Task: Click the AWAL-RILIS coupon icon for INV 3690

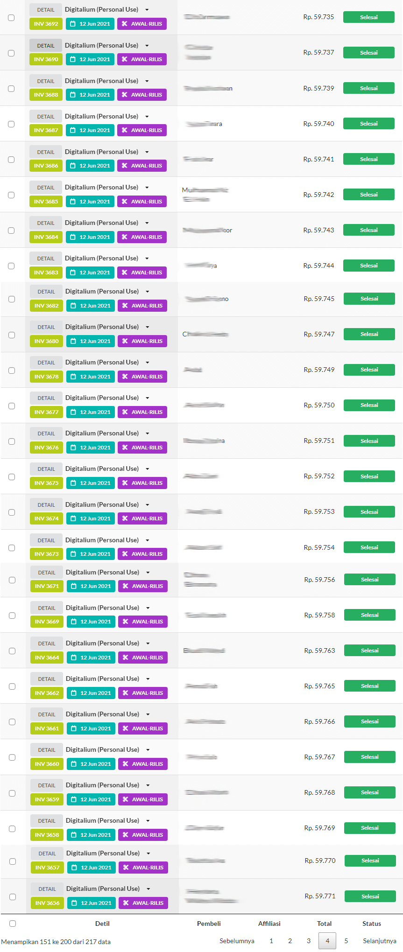Action: point(125,59)
